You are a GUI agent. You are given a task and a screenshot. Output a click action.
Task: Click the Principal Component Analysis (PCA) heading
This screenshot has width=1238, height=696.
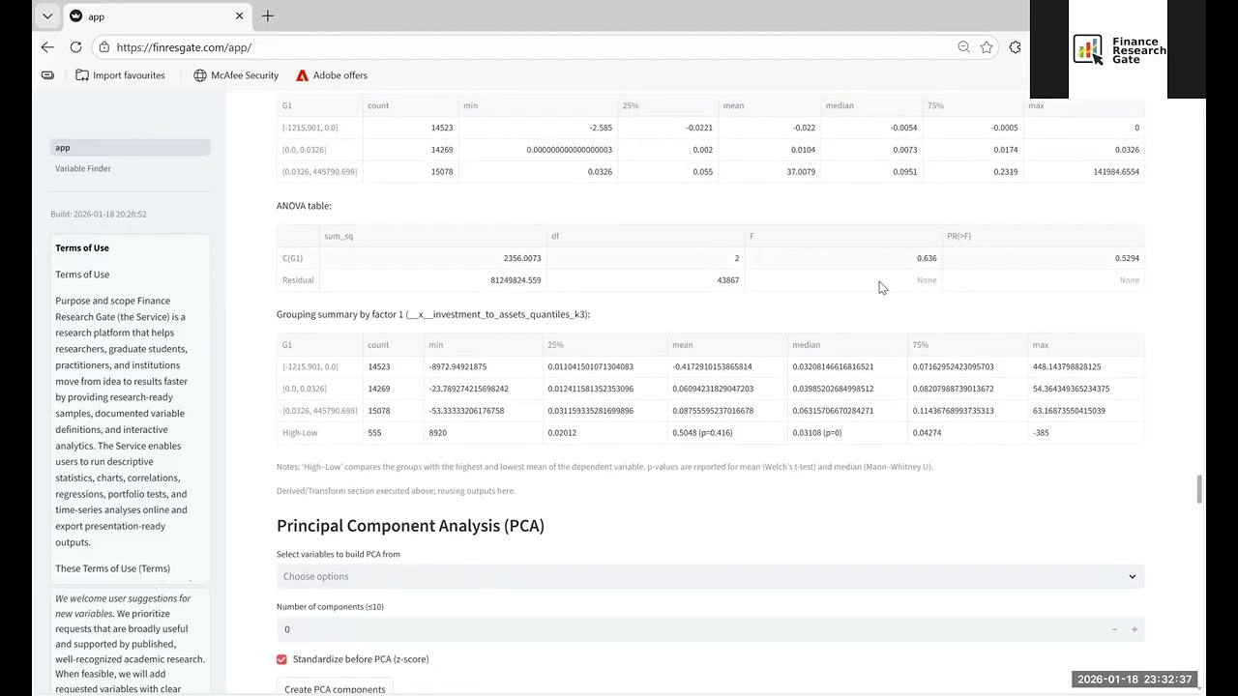[410, 526]
